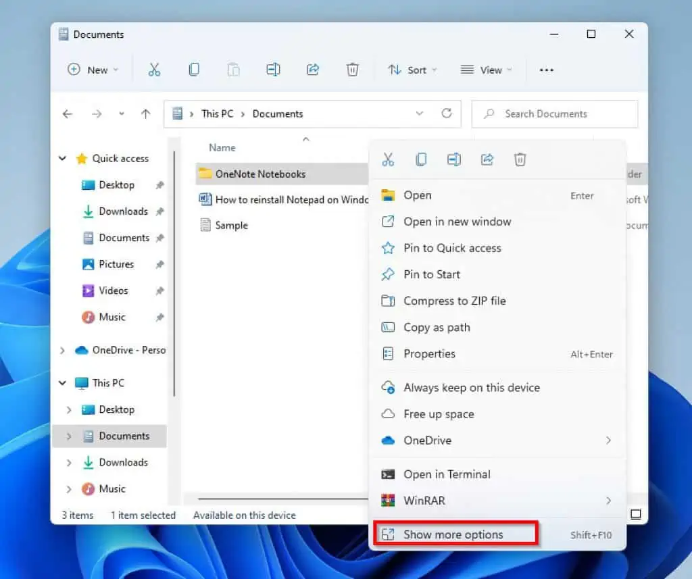Select the Cut icon in the context menu
This screenshot has width=692, height=579.
(389, 159)
